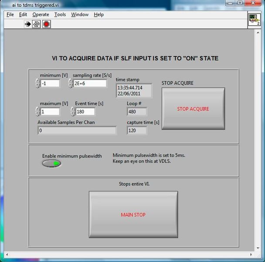The image size is (265, 262).
Task: Maximize the LabVIEW window
Action: coord(240,3)
